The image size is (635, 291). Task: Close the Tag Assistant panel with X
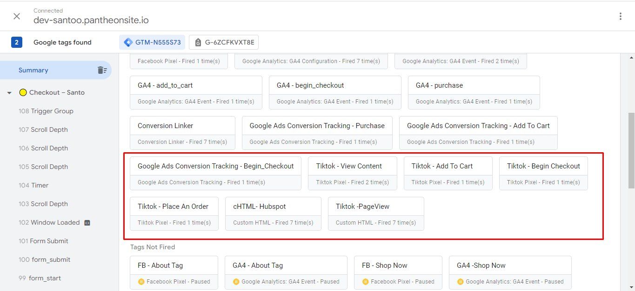click(17, 16)
